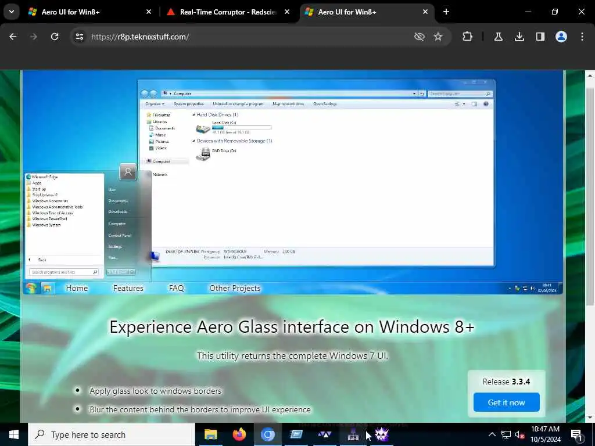Reload the current page

[55, 37]
